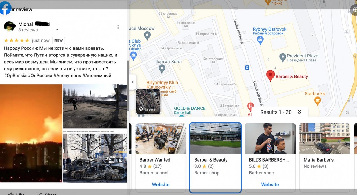Open the BILL'S BARBERSHOP Website link
Image resolution: width=357 pixels, height=195 pixels.
click(270, 184)
